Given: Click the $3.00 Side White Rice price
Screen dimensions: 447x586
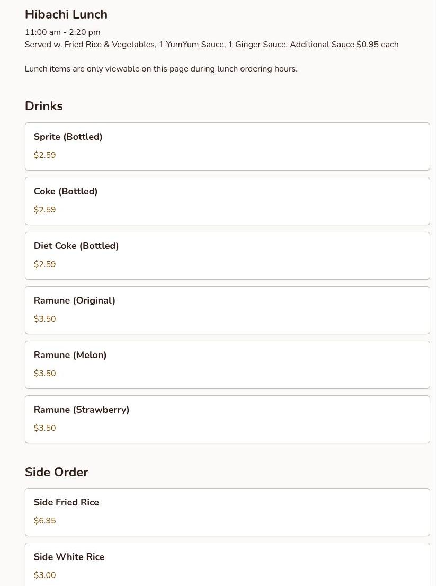Looking at the screenshot, I should click(45, 575).
